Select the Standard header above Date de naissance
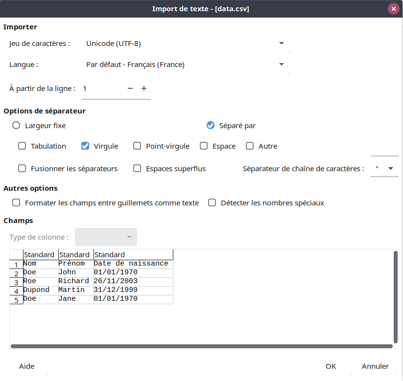The width and height of the screenshot is (403, 381). (x=133, y=255)
